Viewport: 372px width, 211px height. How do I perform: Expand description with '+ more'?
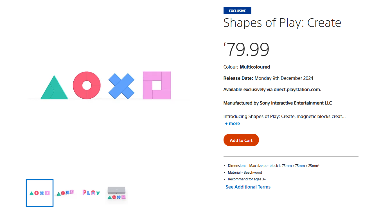coord(233,124)
